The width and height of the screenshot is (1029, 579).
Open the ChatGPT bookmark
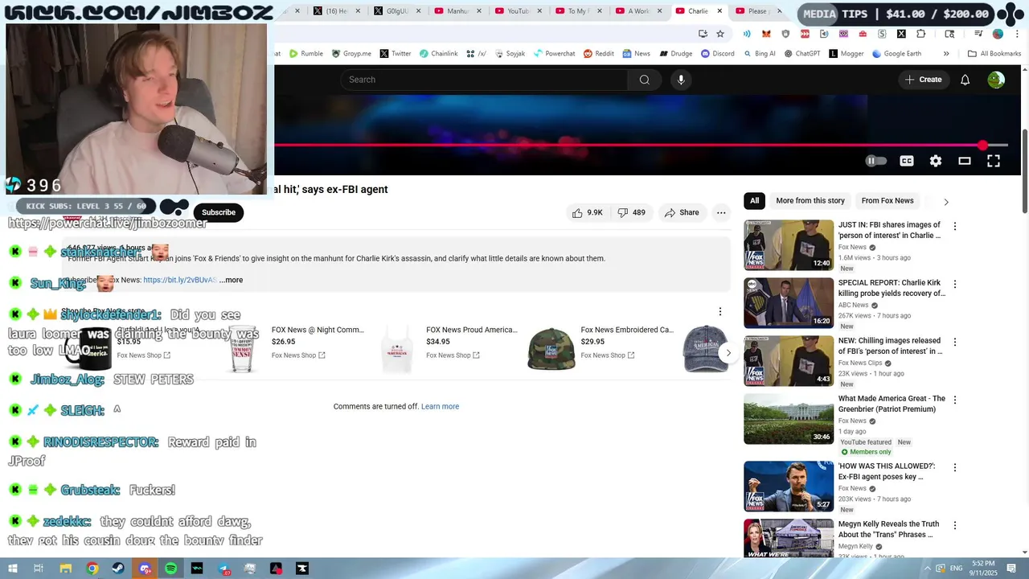pos(801,54)
